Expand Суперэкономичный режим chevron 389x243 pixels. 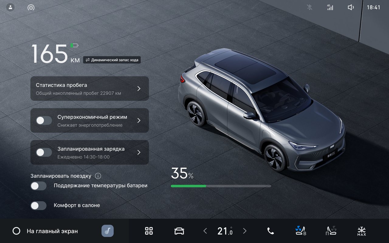pos(139,121)
